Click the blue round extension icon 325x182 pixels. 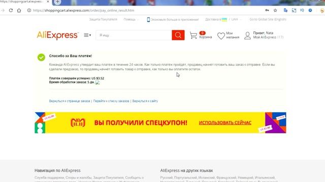point(310,10)
